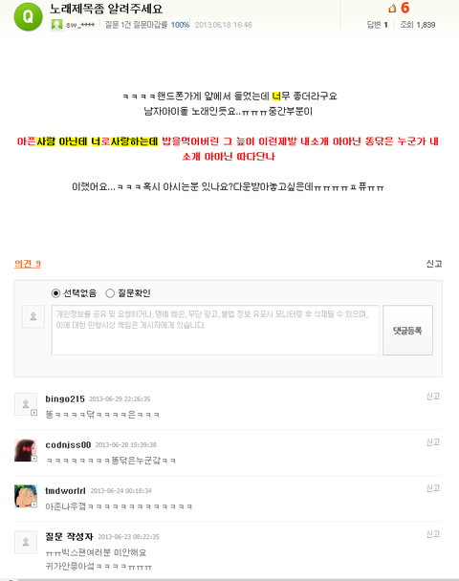The height and width of the screenshot is (581, 459).
Task: Click the comment text input area
Action: coord(215,330)
